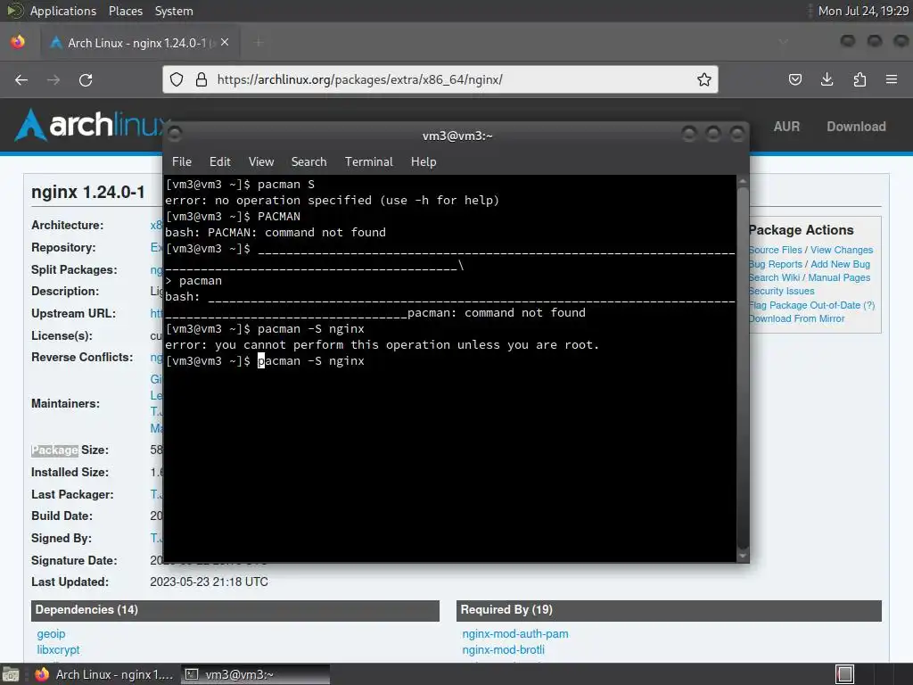Viewport: 913px width, 685px height.
Task: Click the Arch Linux logo on the webpage
Action: click(92, 125)
